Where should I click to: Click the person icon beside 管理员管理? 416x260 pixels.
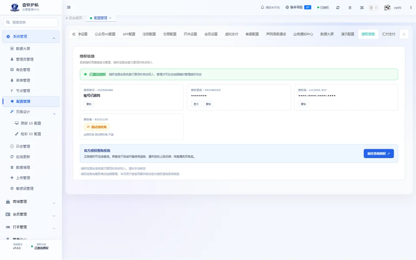pyautogui.click(x=12, y=59)
